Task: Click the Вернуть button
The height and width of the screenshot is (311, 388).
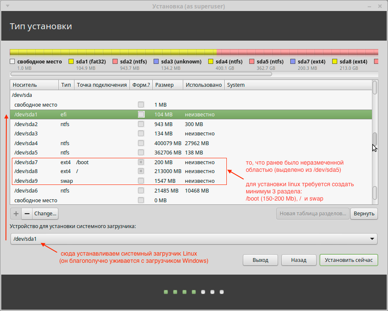Action: (x=364, y=214)
